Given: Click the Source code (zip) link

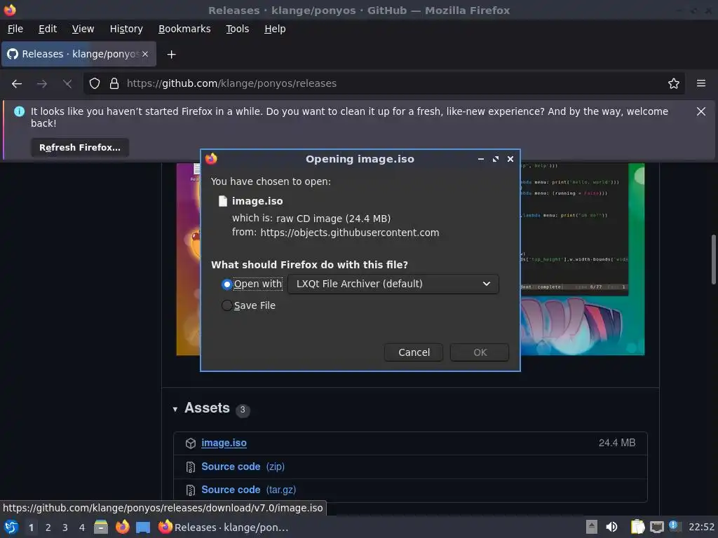Looking at the screenshot, I should click(243, 467).
